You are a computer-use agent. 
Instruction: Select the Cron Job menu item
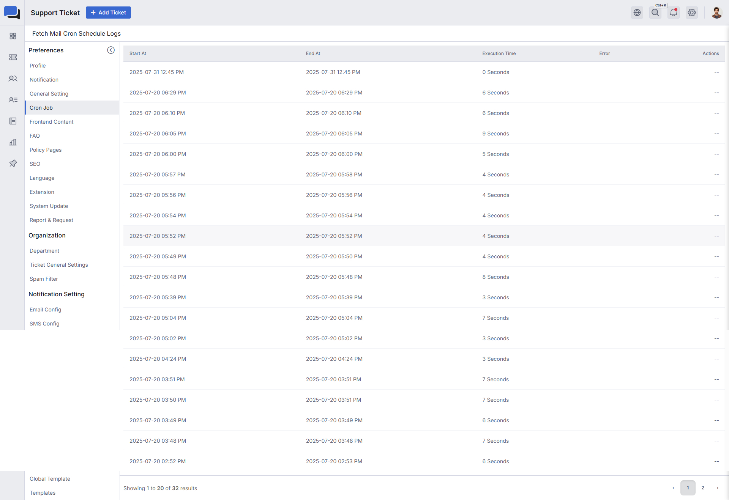[41, 108]
